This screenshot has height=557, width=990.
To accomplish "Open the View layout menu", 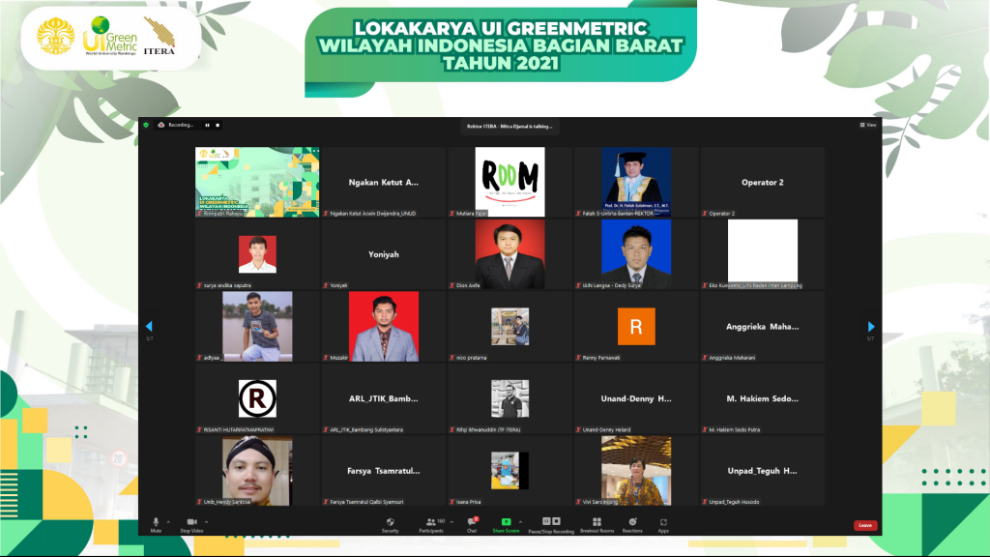I will pos(867,125).
